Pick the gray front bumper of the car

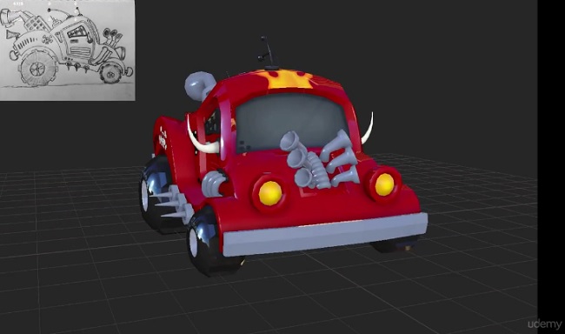[325, 235]
